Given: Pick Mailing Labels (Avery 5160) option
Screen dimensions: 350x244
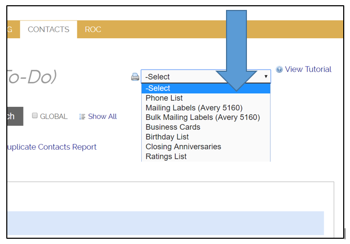Looking at the screenshot, I should coord(194,108).
